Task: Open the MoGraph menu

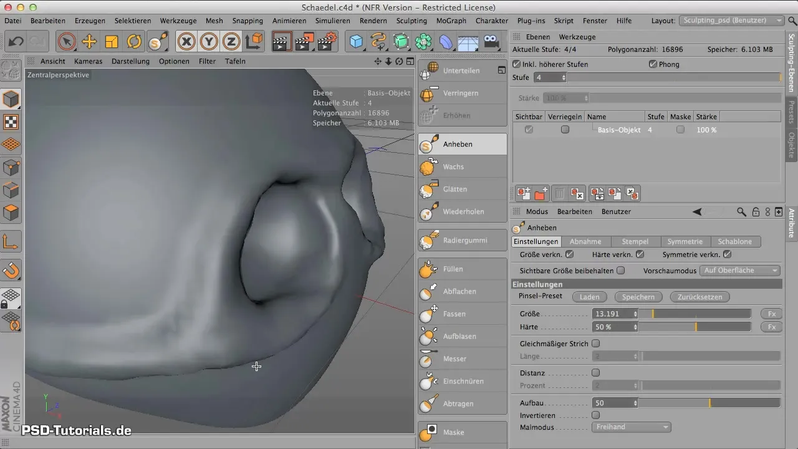Action: pos(451,21)
